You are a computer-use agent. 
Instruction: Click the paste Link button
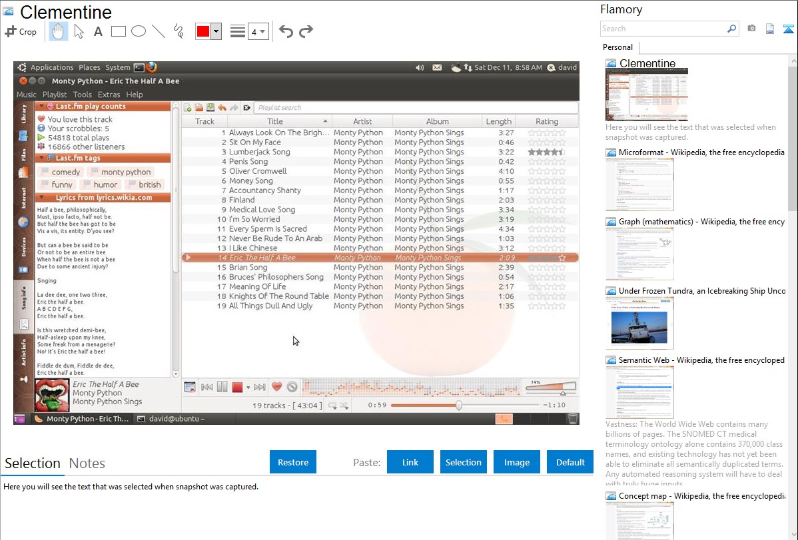click(410, 462)
